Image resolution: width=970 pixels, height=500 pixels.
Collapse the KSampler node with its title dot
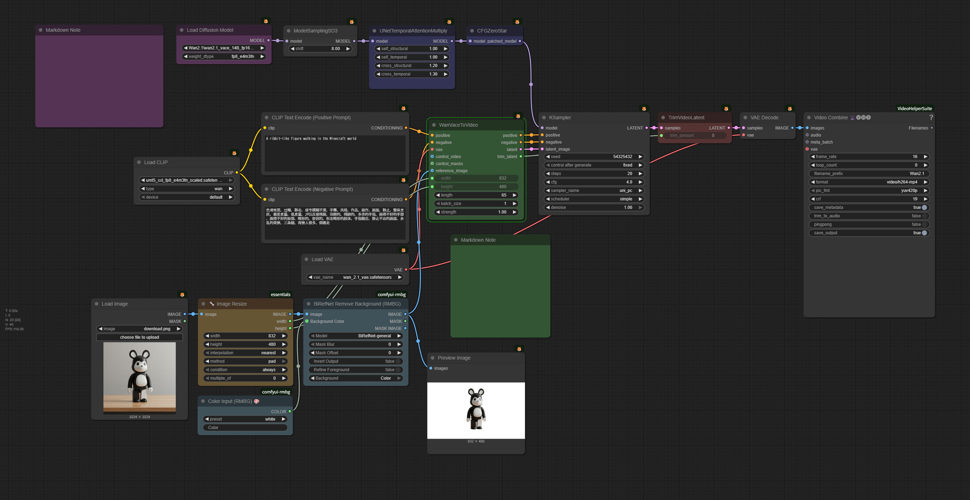tap(544, 118)
